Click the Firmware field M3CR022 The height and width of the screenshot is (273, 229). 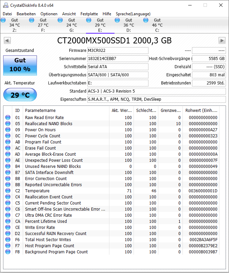click(118, 51)
